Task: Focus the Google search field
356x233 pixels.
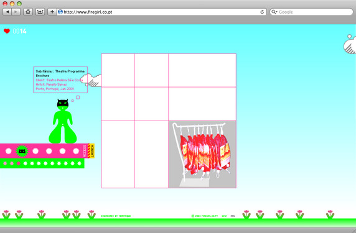Action: [311, 12]
